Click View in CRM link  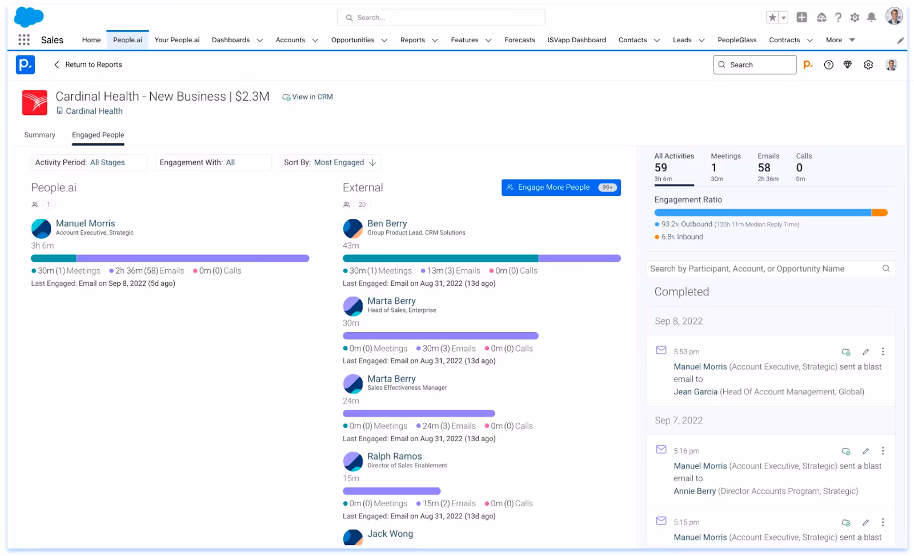click(x=307, y=97)
